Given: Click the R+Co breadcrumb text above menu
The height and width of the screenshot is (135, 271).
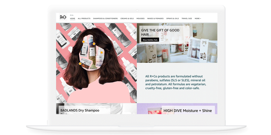Looking at the screenshot, I should tap(72, 15).
